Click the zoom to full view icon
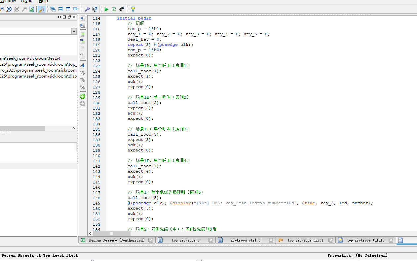Image resolution: width=417 pixels, height=261 pixels. 9,9
